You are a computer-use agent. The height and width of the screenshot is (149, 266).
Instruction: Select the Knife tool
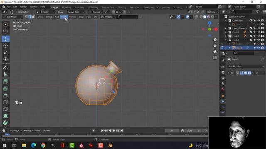pyautogui.click(x=5, y=109)
